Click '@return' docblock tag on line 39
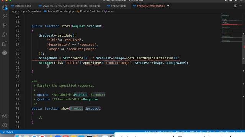The width and height of the screenshot is (245, 137). coord(43,99)
